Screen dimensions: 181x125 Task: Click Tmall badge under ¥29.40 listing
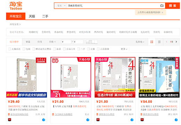coord(10,120)
